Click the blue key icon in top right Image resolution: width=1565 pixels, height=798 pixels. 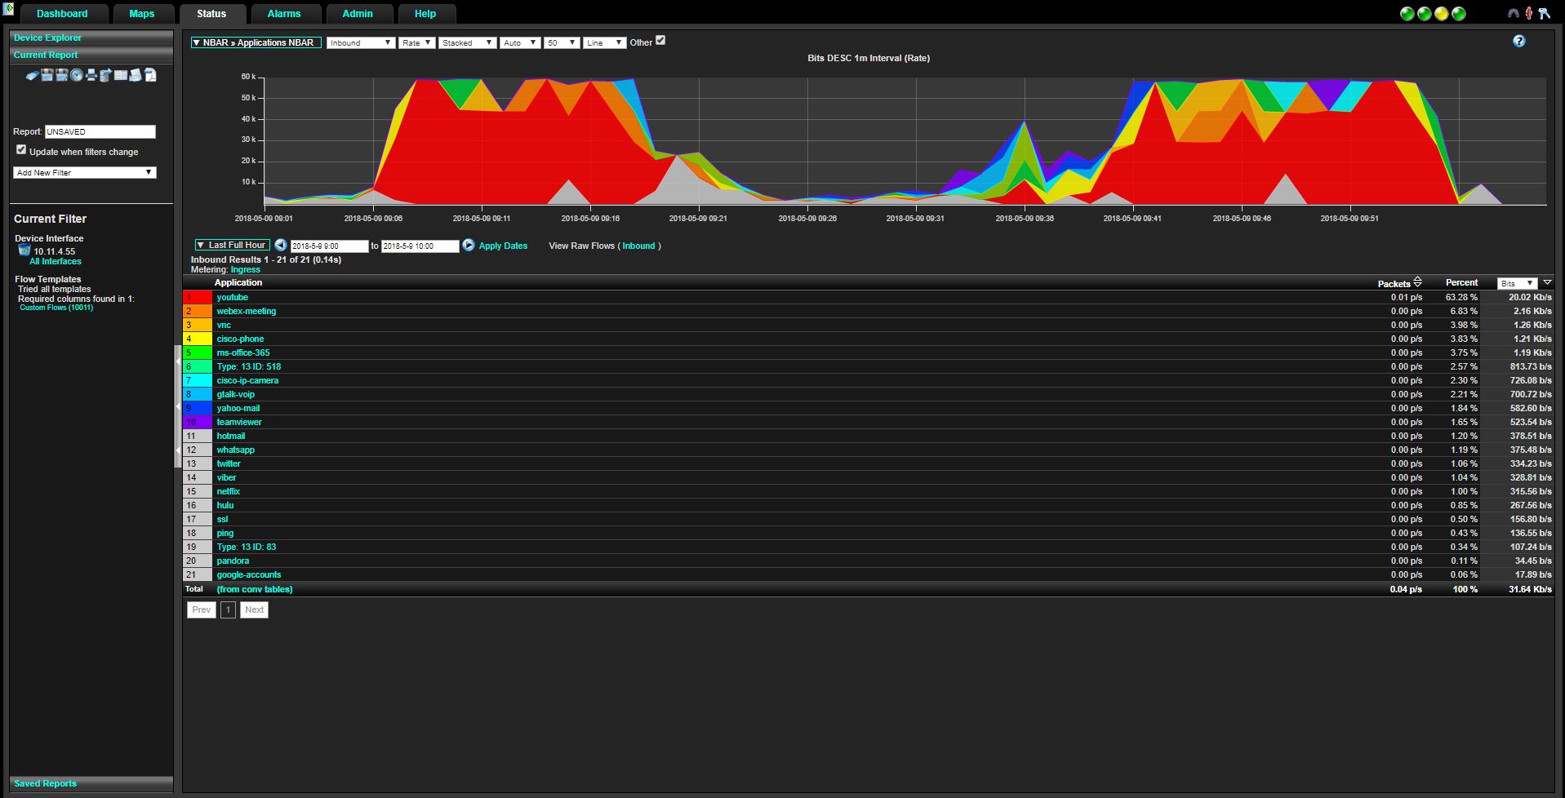click(x=1544, y=13)
